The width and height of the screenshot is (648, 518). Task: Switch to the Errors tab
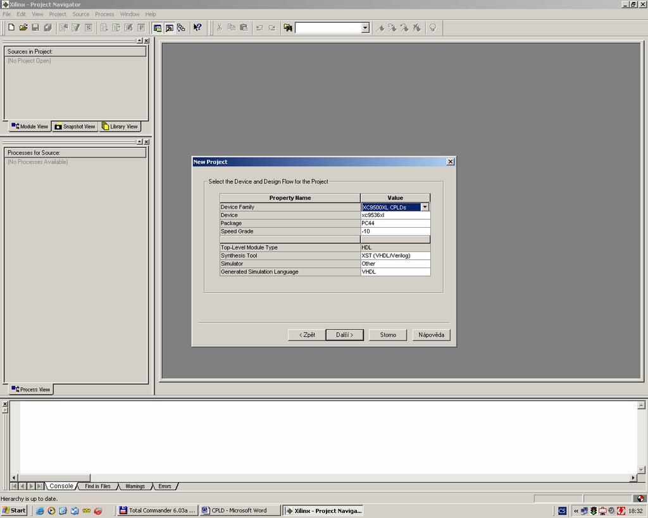click(165, 486)
